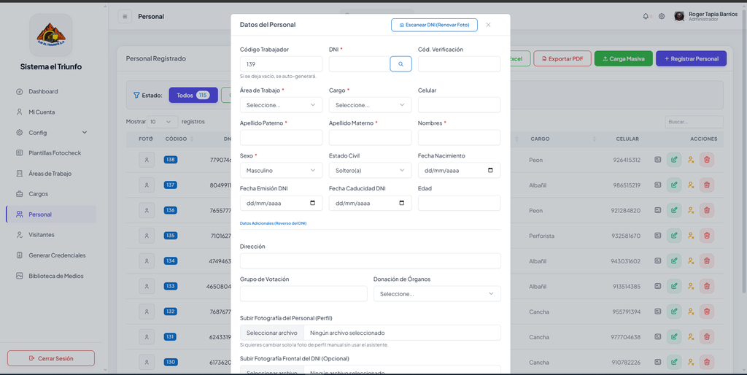Click the Cerrar Sesión button
Viewport: 747px width, 375px height.
coord(51,358)
